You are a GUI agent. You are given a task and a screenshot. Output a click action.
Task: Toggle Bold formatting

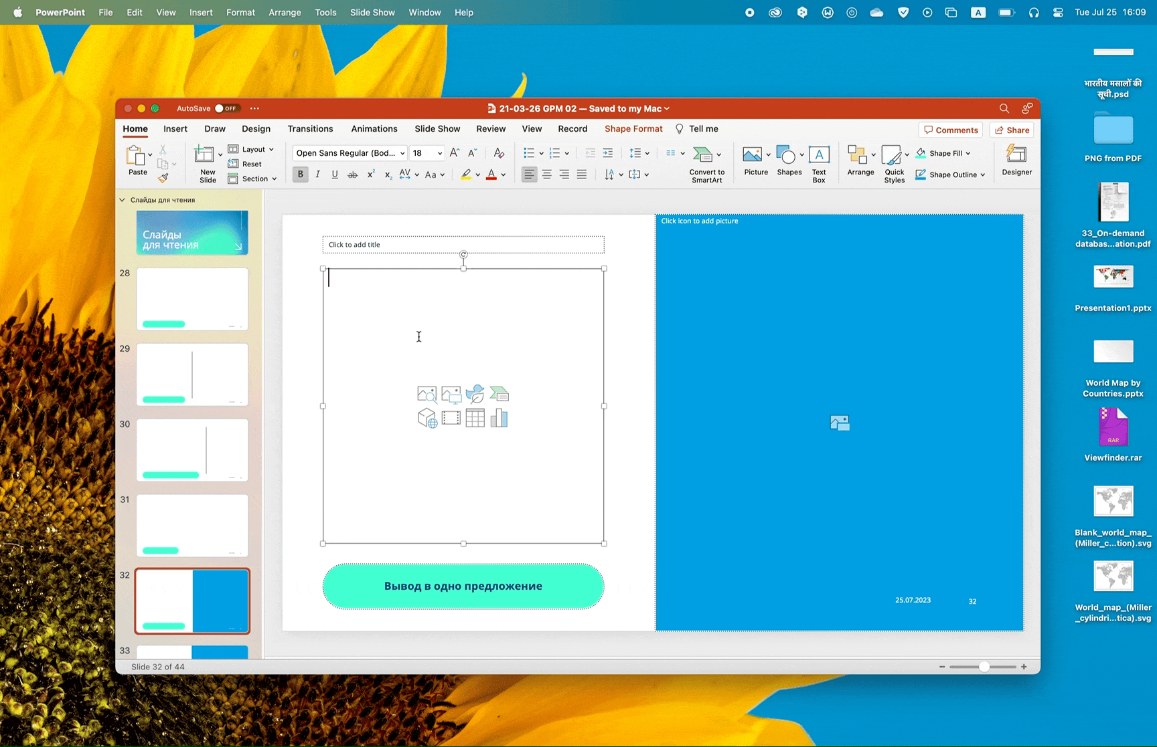click(300, 175)
